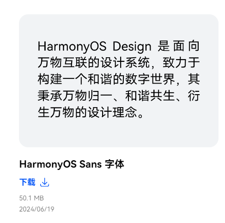Image resolution: width=225 pixels, height=223 pixels.
Task: Open the HarmonyOS Sans 字体 title
Action: [72, 164]
